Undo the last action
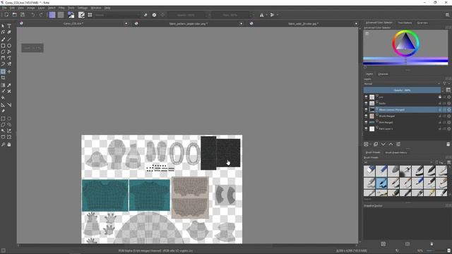 coord(33,15)
